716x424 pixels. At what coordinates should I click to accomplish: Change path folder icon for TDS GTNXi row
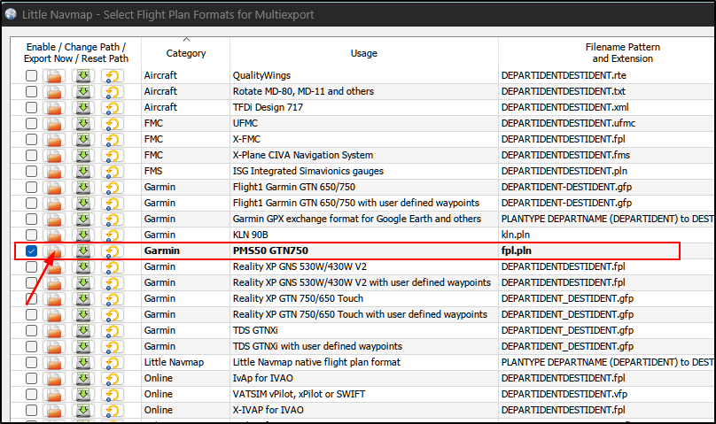(54, 330)
